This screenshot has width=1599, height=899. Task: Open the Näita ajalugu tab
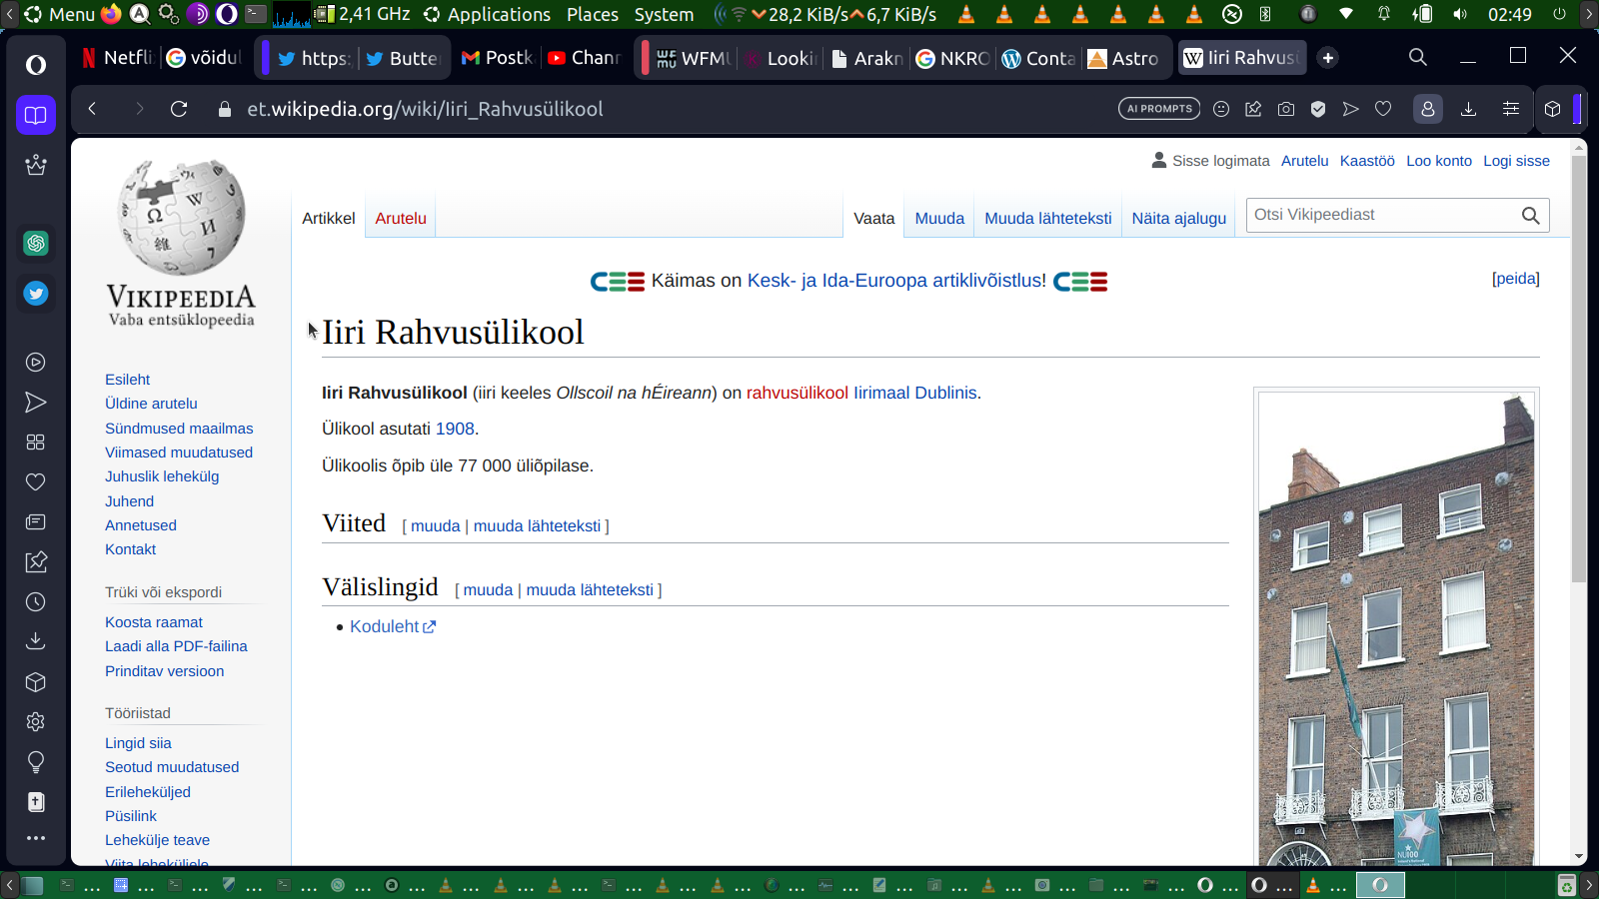[1179, 218]
